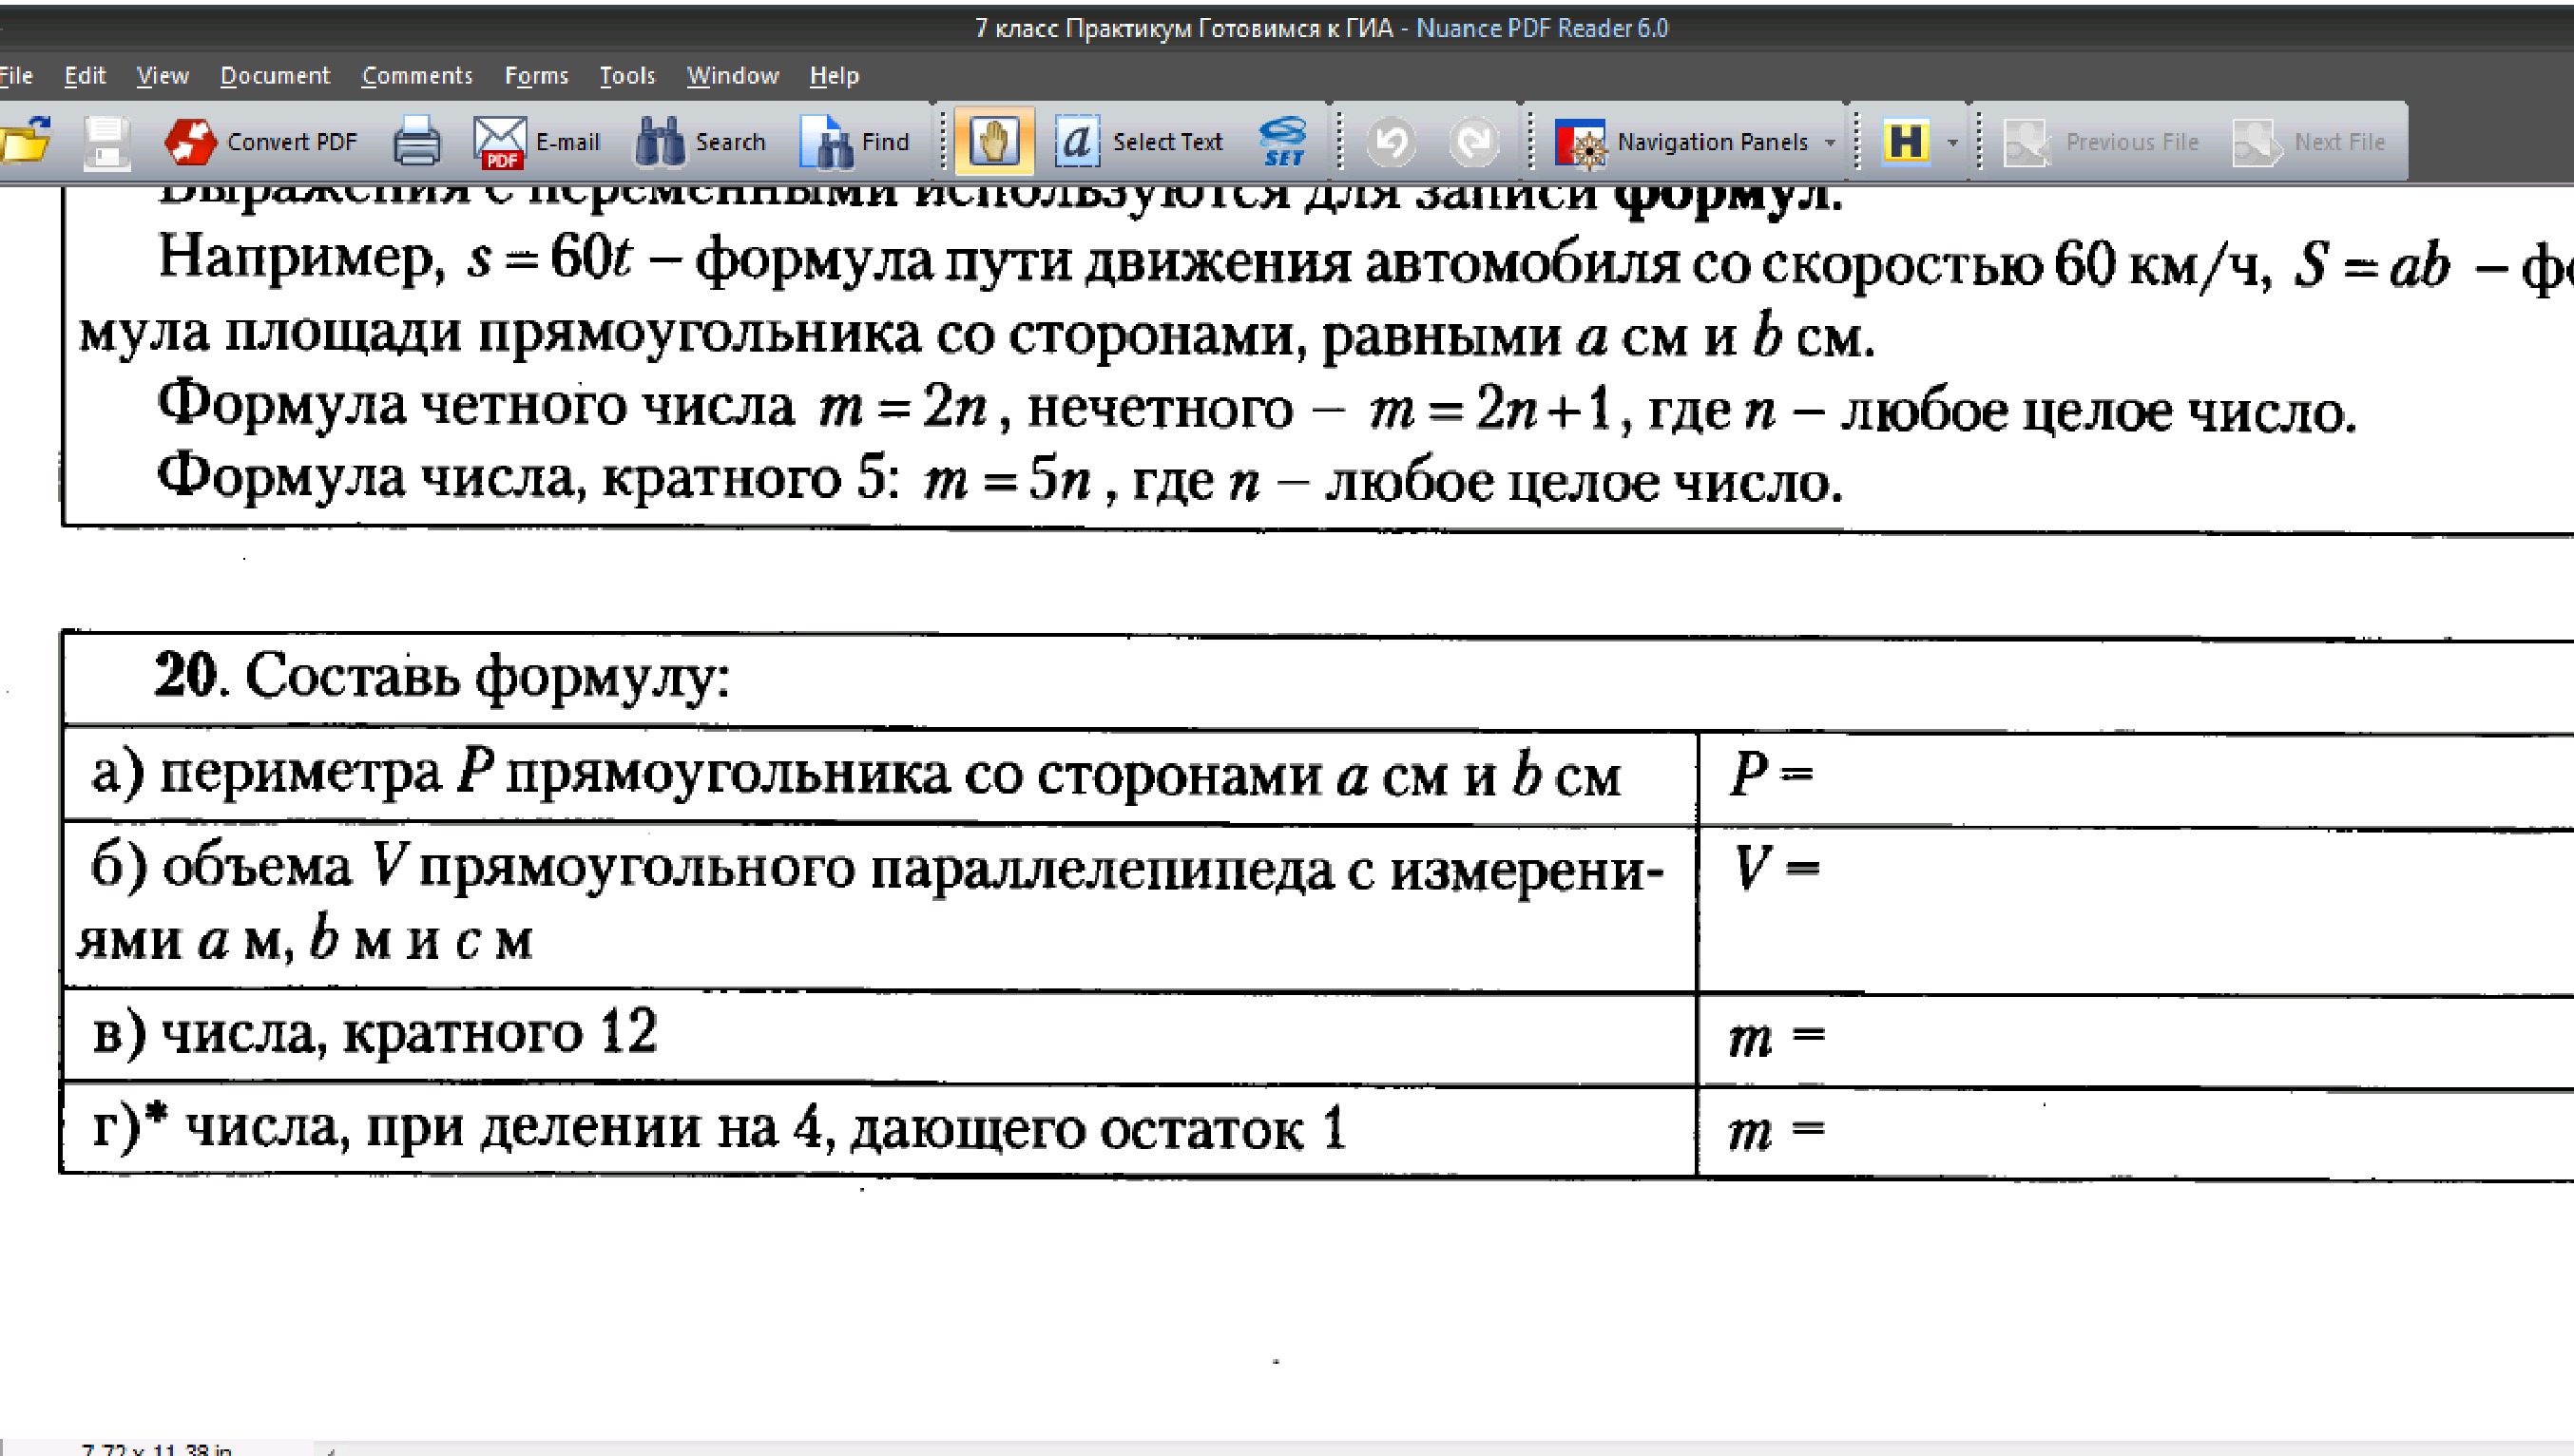Click the Previous File icon

click(2028, 142)
